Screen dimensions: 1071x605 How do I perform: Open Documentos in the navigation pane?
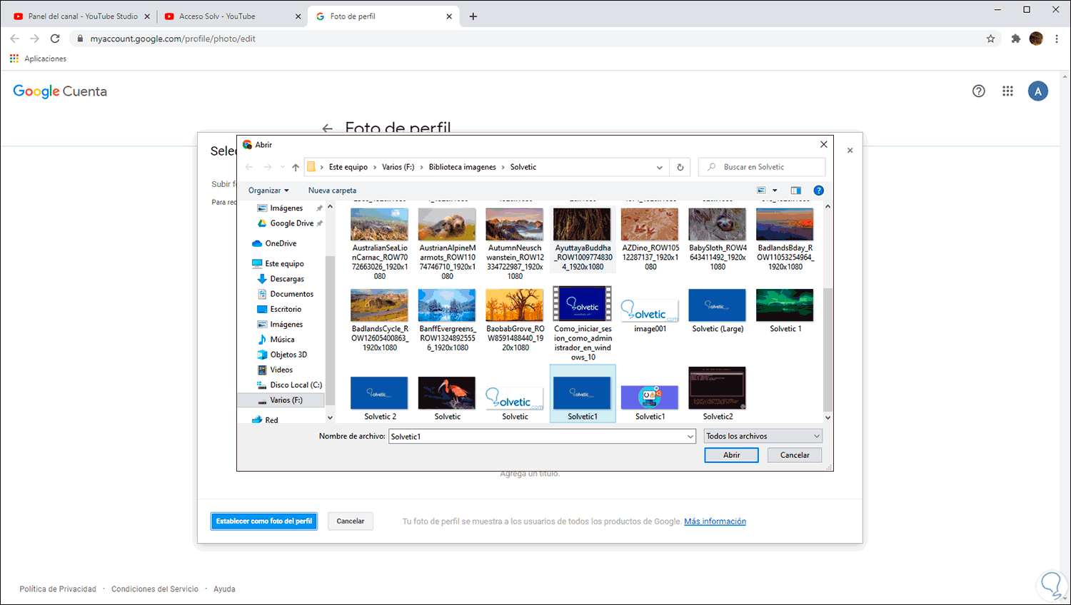tap(286, 294)
